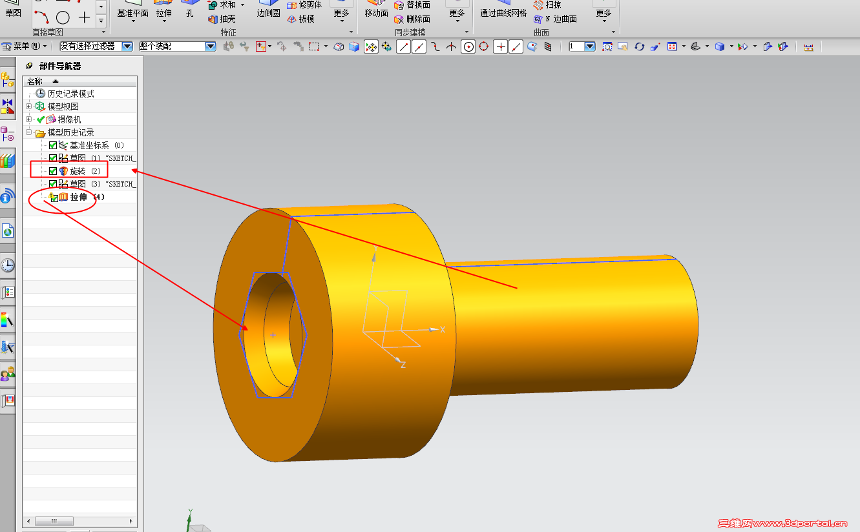Image resolution: width=860 pixels, height=532 pixels.
Task: Click the N 边曲面 tool
Action: (x=555, y=19)
